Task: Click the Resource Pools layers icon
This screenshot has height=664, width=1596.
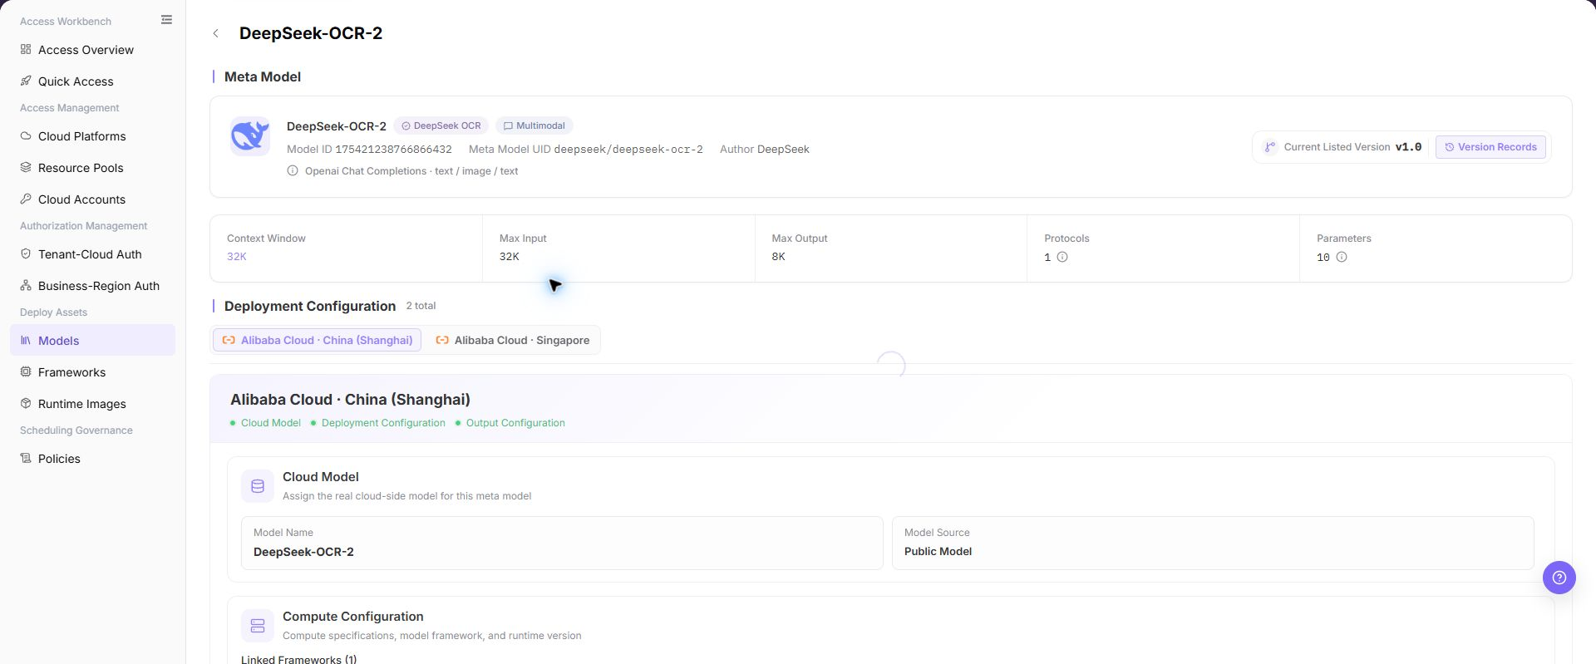Action: click(x=26, y=167)
